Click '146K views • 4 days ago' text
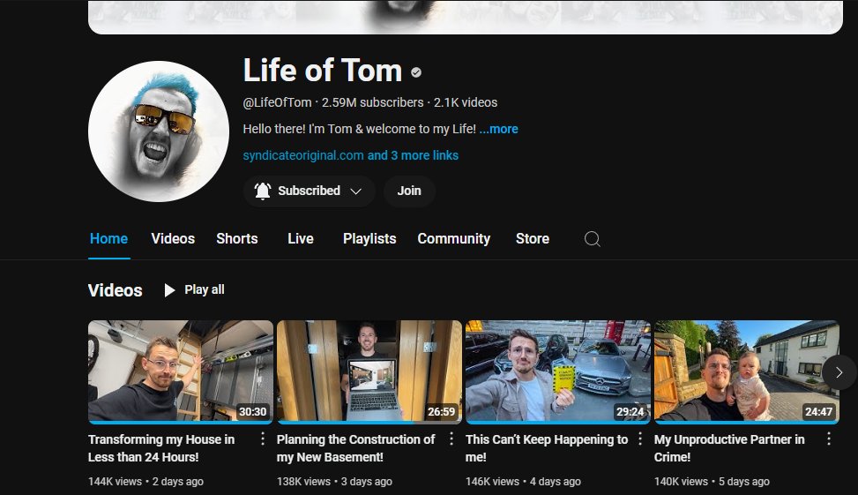 523,481
